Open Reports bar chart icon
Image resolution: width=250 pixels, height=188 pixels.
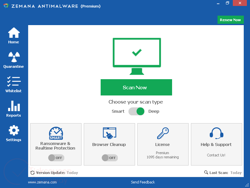tap(14, 106)
